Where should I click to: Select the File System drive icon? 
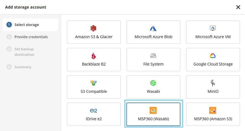pyautogui.click(x=153, y=56)
